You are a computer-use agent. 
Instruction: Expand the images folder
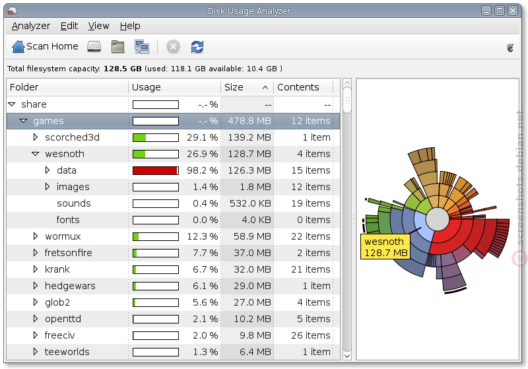48,187
